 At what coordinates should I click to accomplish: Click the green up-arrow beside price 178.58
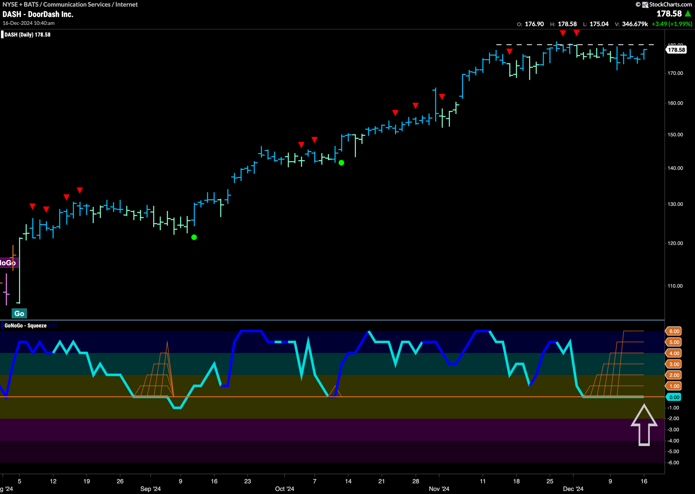pos(688,14)
